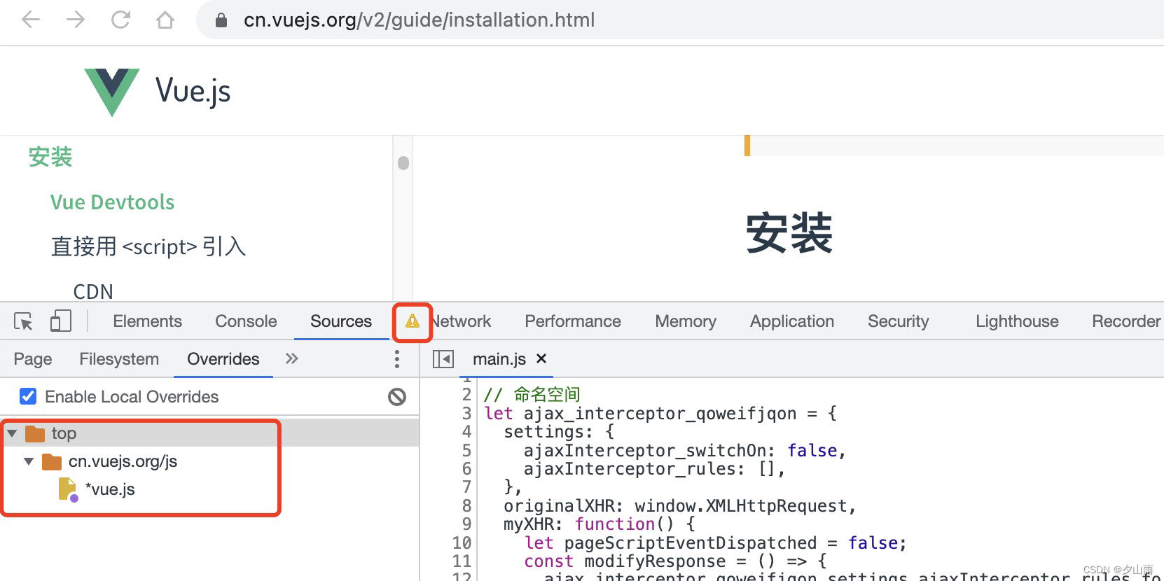Switch to the Elements panel tab
1164x581 pixels.
(147, 321)
